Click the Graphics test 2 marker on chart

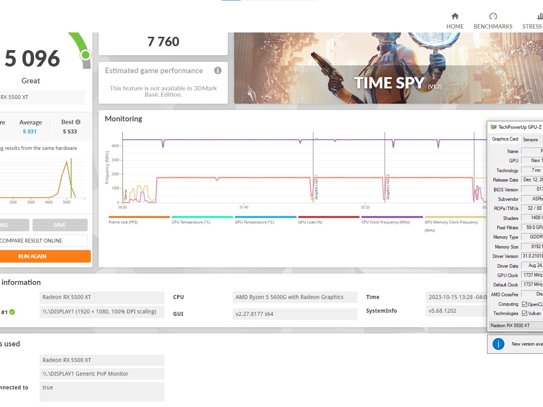(x=388, y=187)
